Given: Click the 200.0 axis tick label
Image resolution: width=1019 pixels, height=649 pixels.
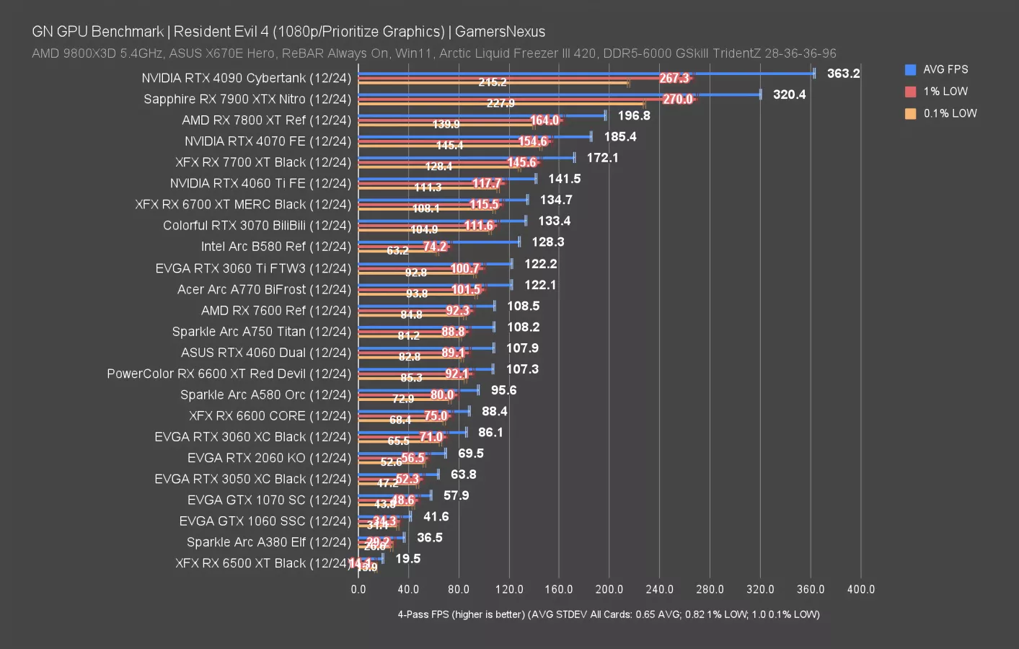Looking at the screenshot, I should pyautogui.click(x=610, y=589).
